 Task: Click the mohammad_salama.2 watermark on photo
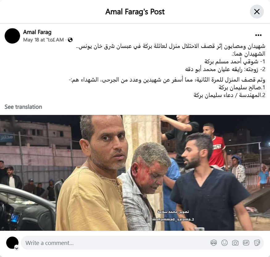point(173,219)
